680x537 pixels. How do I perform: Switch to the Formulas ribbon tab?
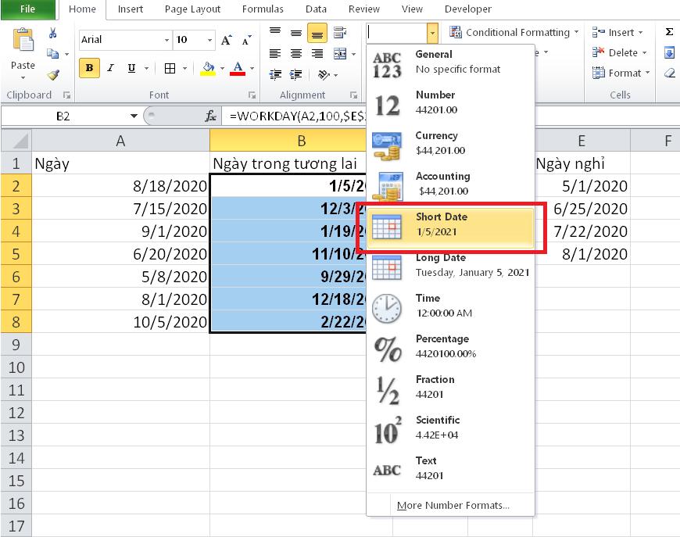pyautogui.click(x=263, y=9)
